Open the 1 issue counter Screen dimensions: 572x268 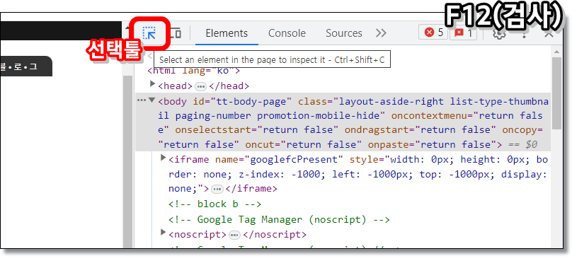tap(463, 33)
